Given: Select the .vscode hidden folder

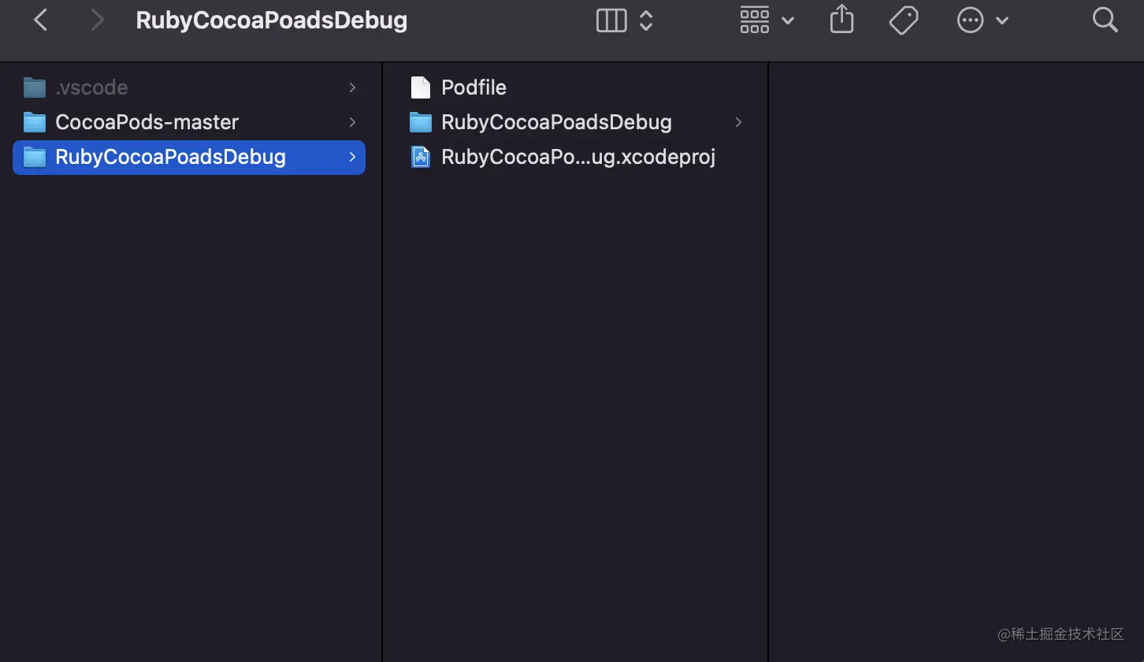Looking at the screenshot, I should click(x=91, y=87).
